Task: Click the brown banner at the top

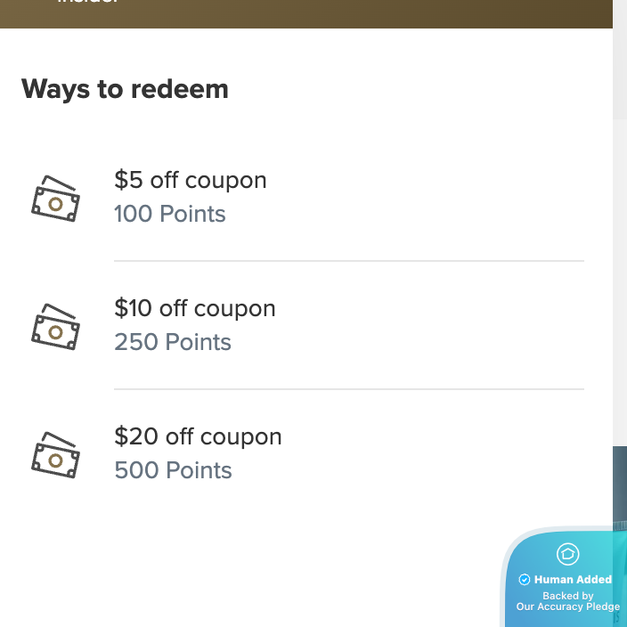Action: pos(306,13)
